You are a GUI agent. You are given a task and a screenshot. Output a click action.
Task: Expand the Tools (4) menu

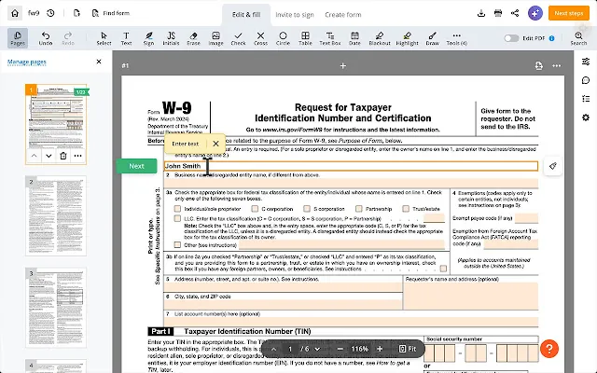point(456,38)
